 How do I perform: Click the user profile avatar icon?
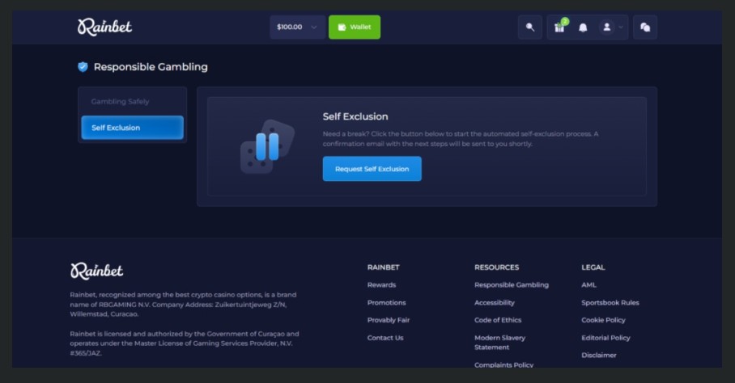tap(606, 27)
